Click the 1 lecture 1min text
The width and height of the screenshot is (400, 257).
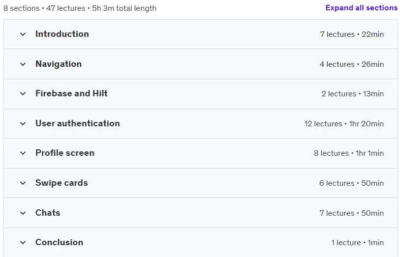[357, 243]
